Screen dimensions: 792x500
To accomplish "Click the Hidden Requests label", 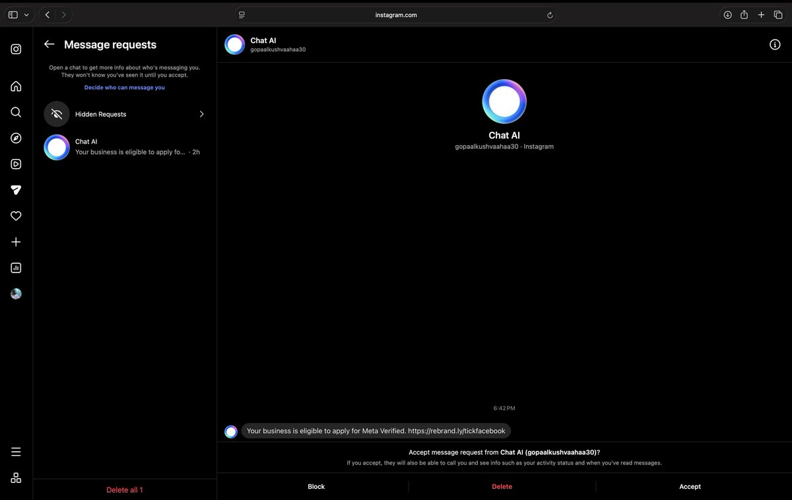I will click(100, 114).
